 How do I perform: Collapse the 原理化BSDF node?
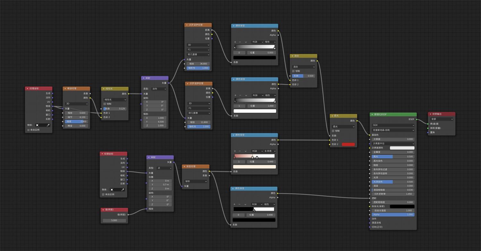click(372, 115)
